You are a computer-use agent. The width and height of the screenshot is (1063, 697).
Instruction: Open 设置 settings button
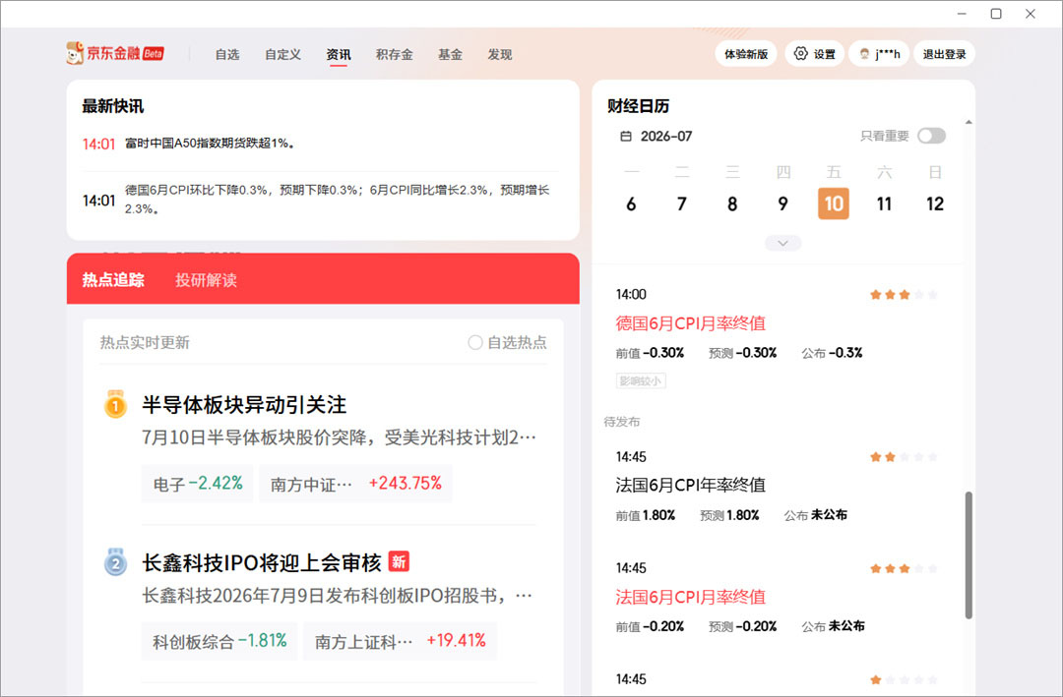[x=814, y=54]
